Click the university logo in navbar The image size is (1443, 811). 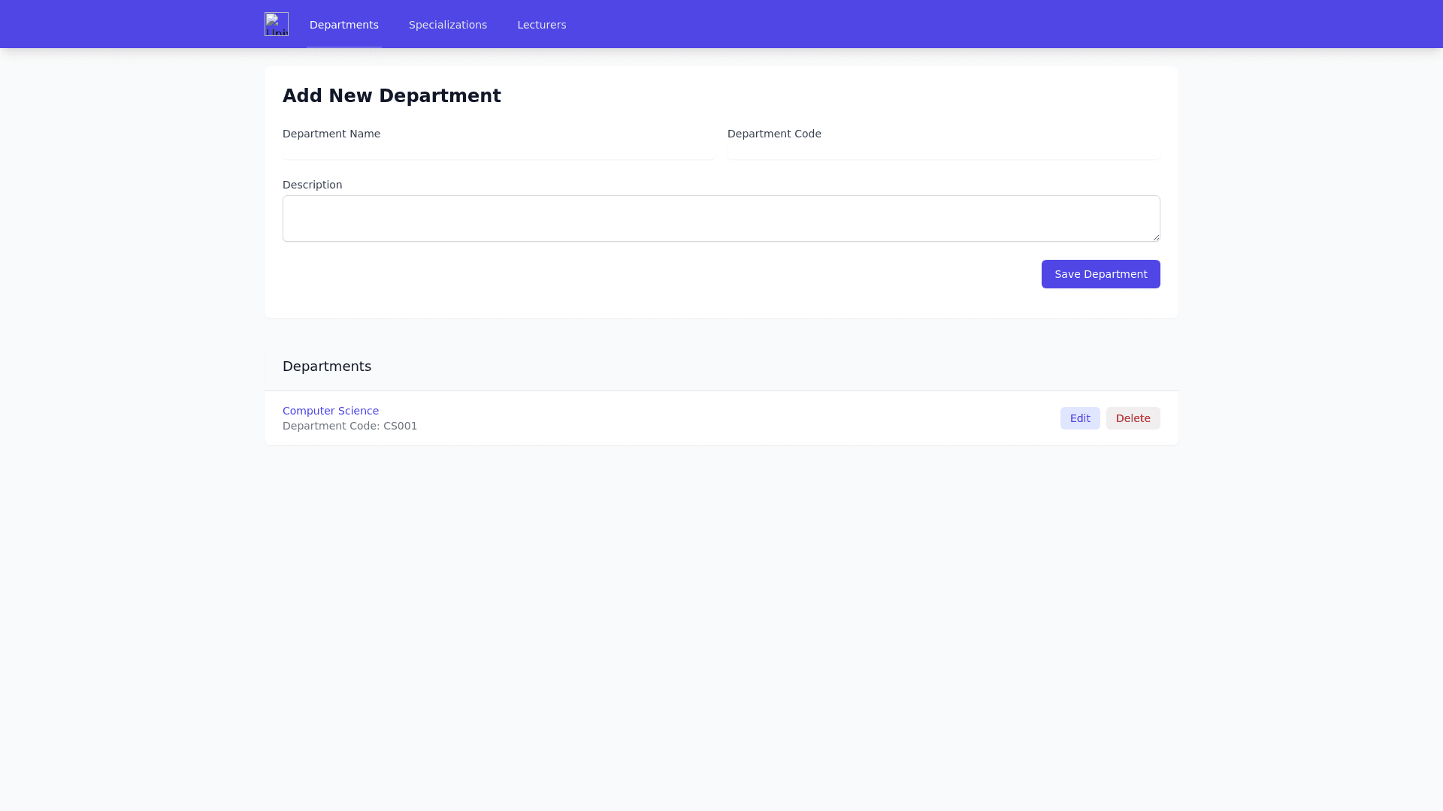(276, 24)
